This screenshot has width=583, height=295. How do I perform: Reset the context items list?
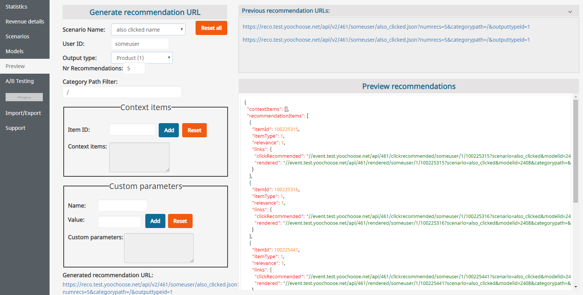[194, 130]
